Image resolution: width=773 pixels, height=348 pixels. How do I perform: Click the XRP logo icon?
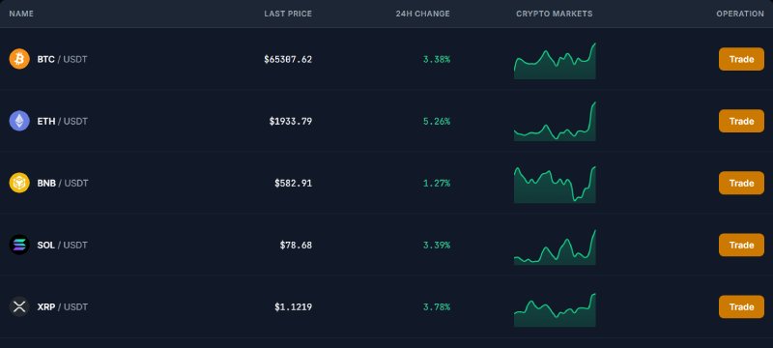[19, 306]
